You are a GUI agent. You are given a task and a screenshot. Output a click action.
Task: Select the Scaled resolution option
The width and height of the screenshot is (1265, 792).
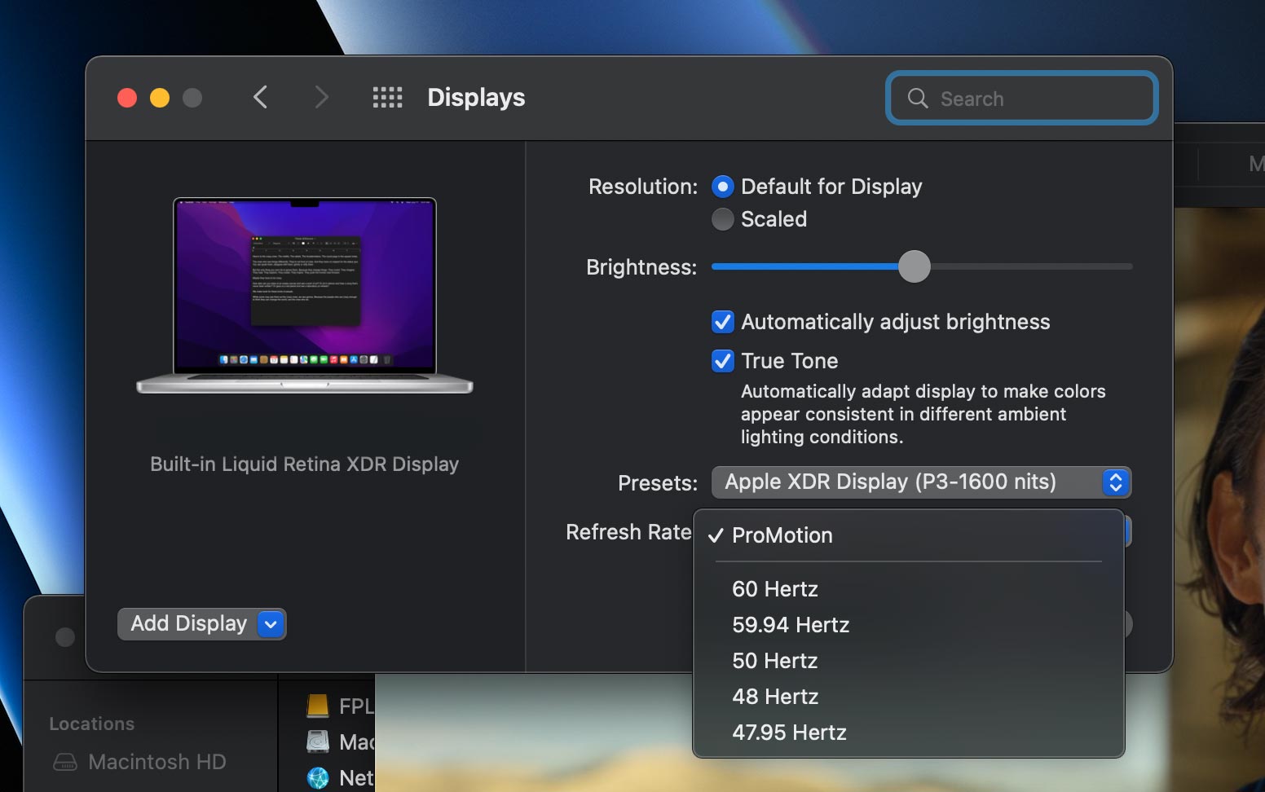tap(723, 219)
